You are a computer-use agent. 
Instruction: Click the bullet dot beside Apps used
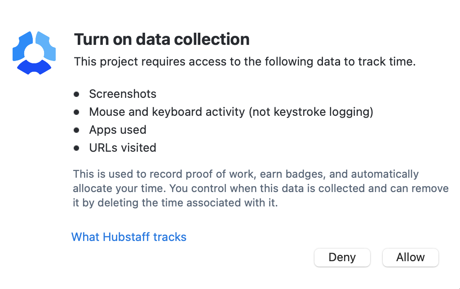point(76,130)
